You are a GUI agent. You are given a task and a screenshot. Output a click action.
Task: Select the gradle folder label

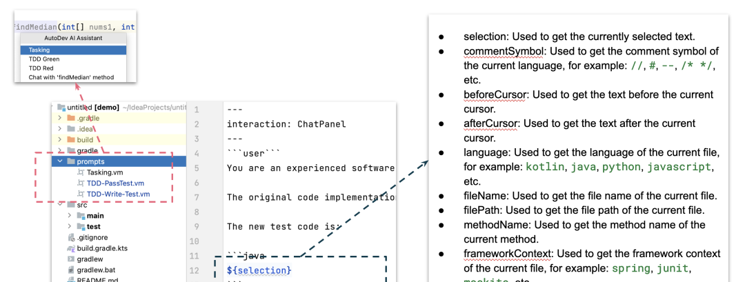(88, 151)
